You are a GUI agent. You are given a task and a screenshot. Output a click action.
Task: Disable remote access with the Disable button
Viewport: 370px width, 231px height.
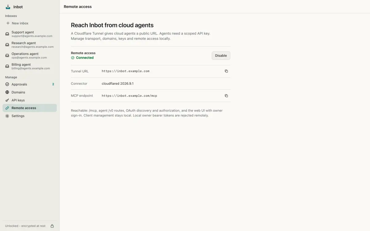point(221,56)
